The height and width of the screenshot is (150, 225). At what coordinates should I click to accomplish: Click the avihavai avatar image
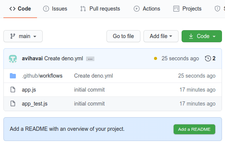13,58
